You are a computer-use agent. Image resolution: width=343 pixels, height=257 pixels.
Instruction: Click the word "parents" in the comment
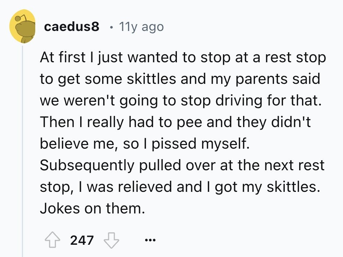click(262, 80)
